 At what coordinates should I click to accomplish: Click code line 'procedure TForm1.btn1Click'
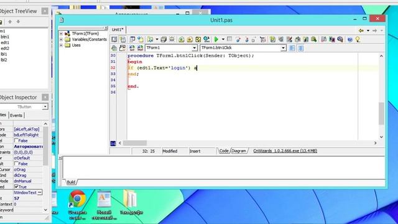(191, 55)
